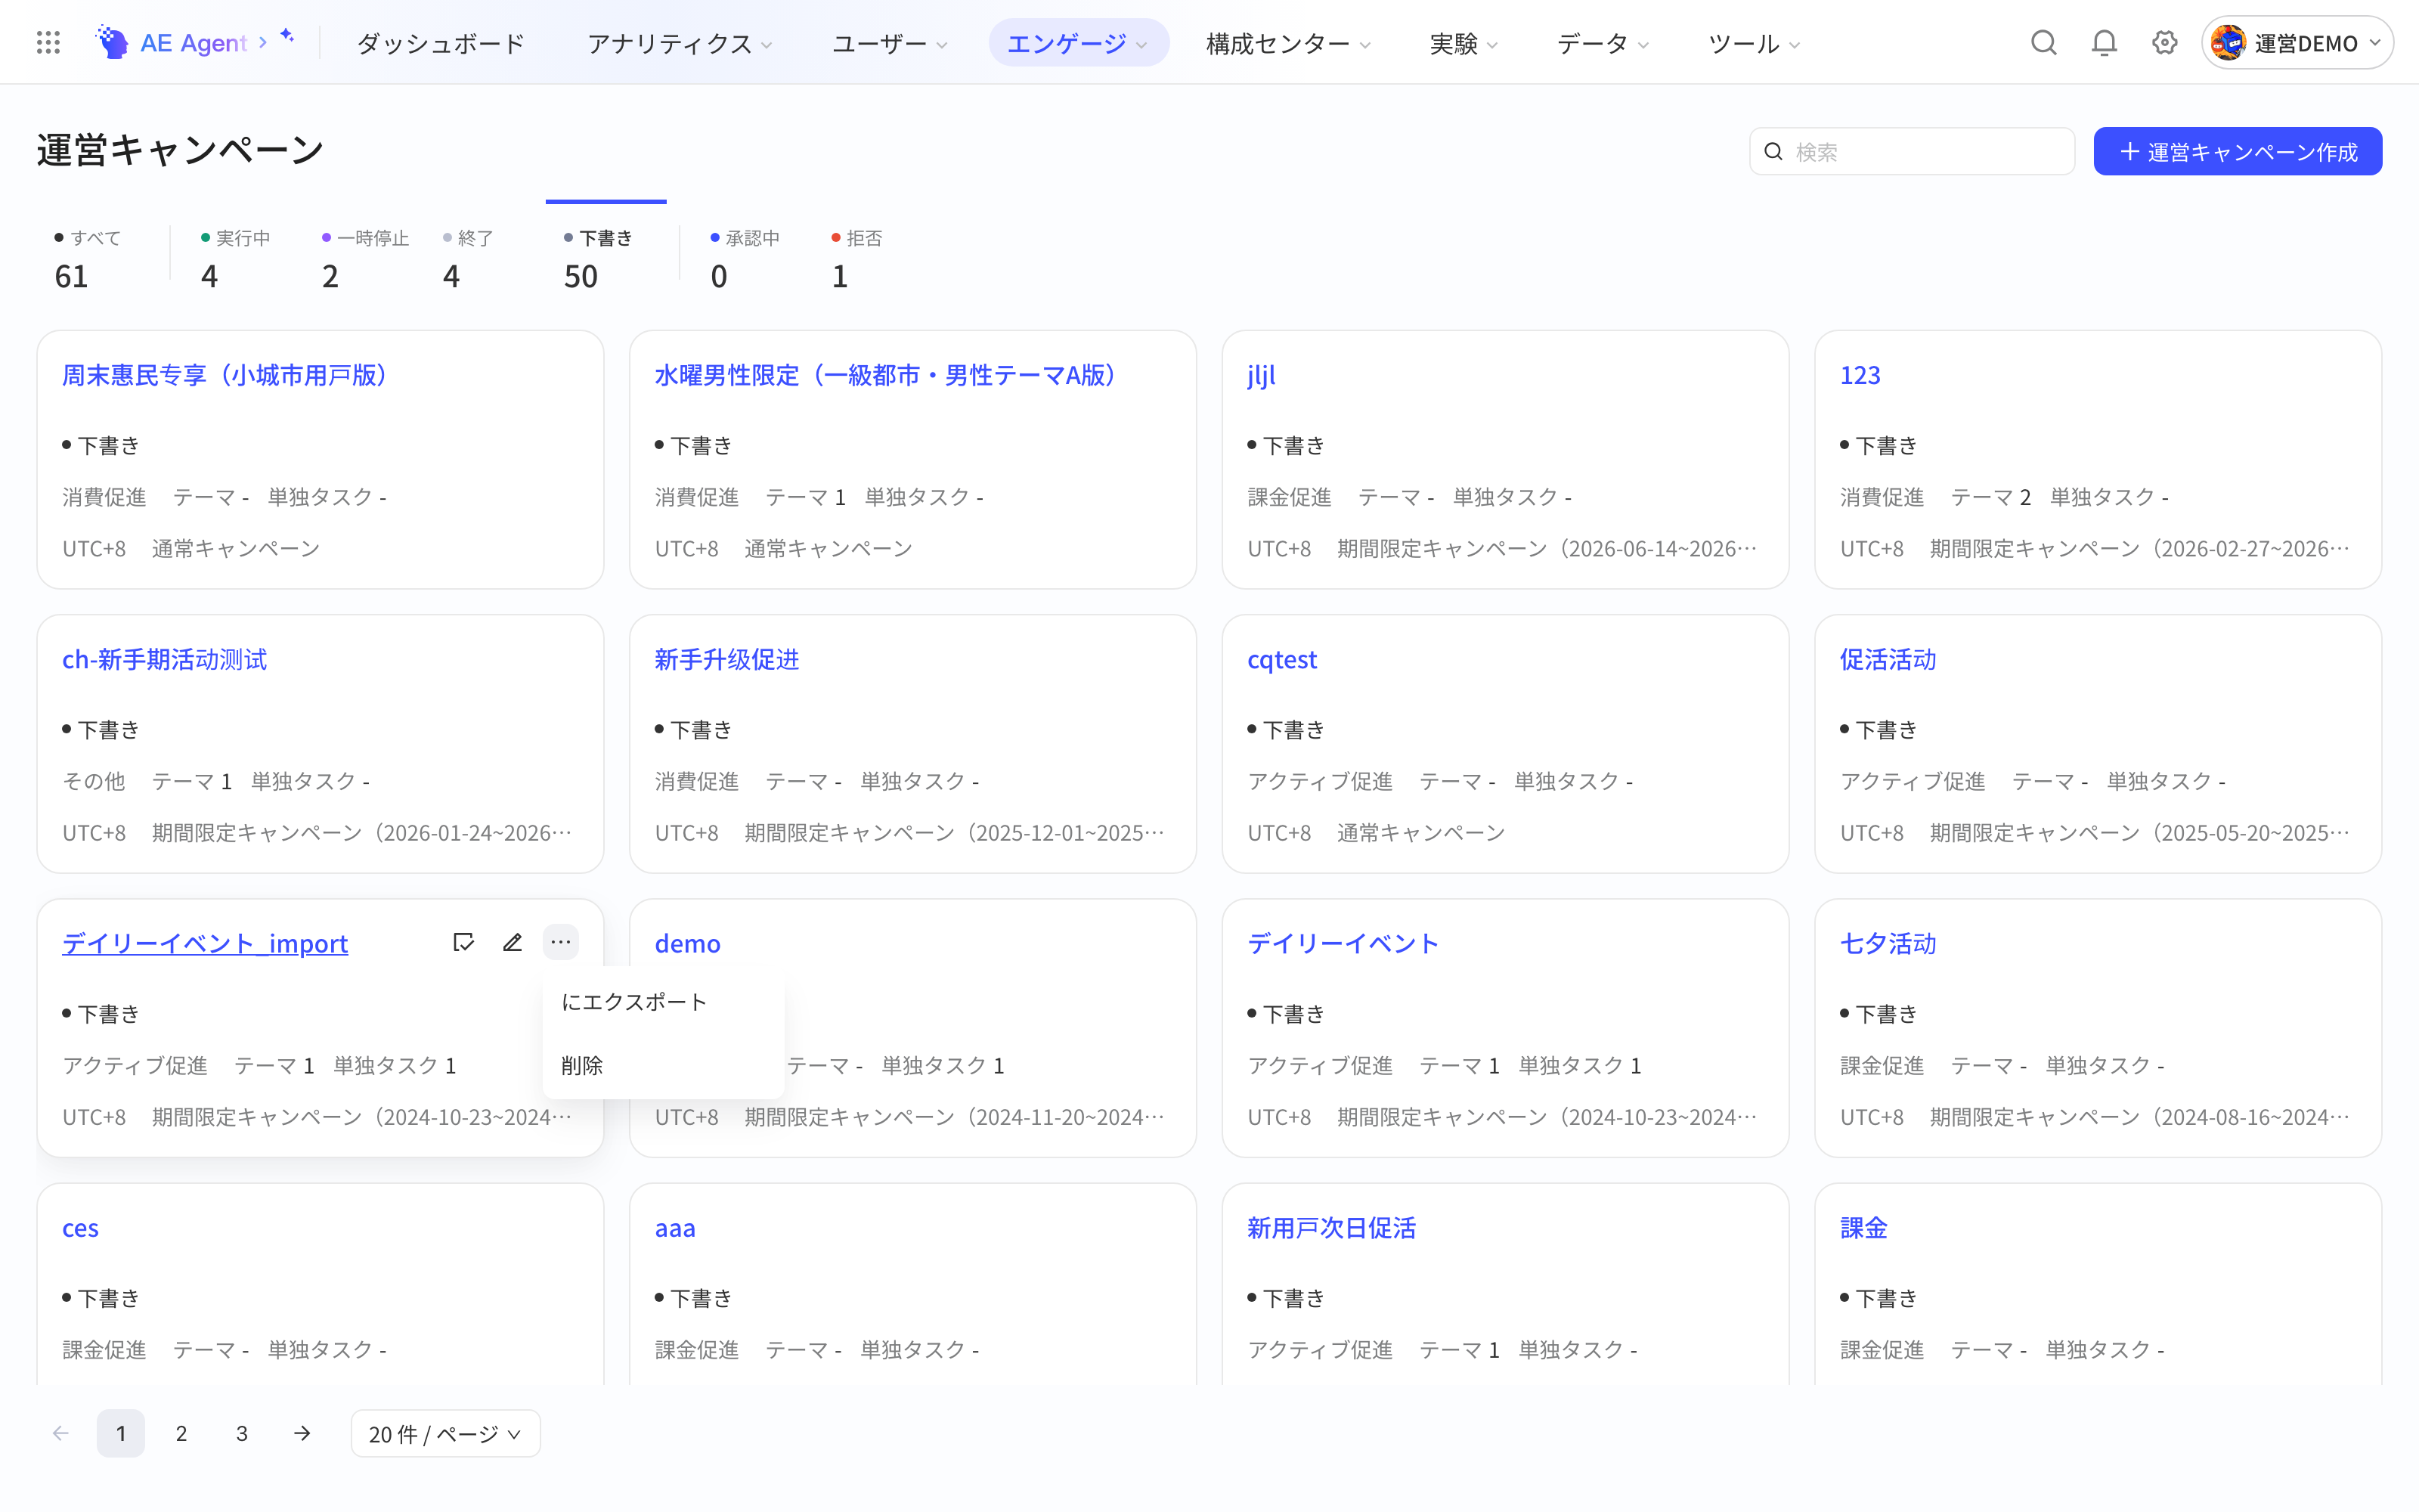Click the 運営DEMO user avatar
2419x1512 pixels.
click(x=2228, y=43)
